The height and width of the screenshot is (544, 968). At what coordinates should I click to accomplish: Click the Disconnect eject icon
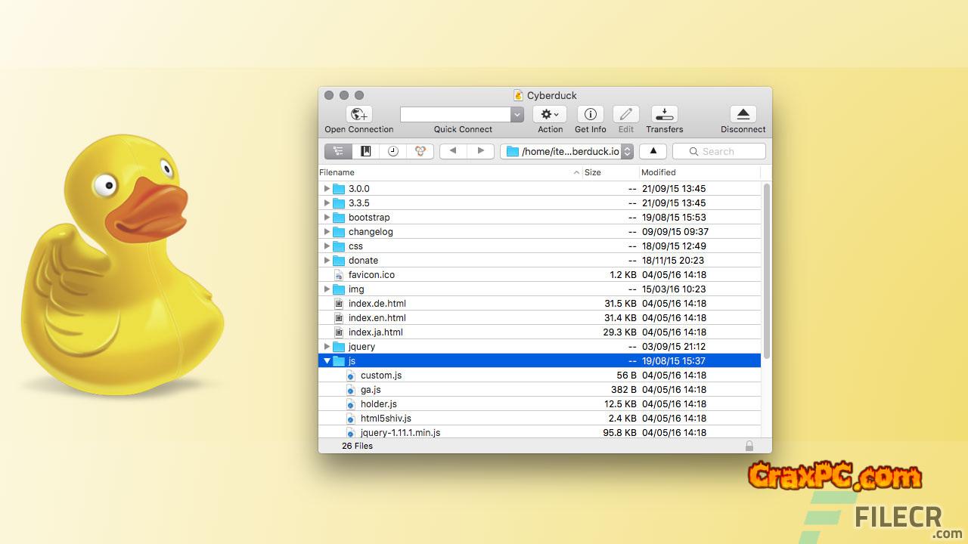[743, 114]
